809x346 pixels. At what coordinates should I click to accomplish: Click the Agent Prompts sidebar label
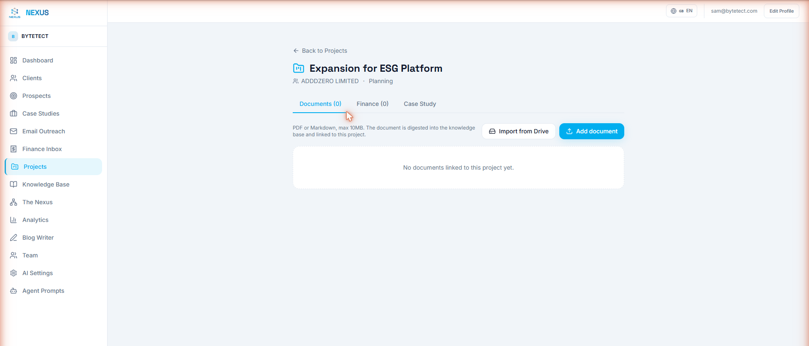[43, 291]
